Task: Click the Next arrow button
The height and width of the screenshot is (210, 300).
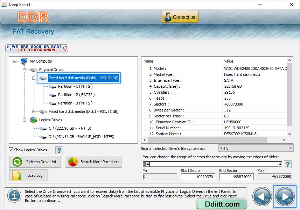Action: [x=285, y=197]
